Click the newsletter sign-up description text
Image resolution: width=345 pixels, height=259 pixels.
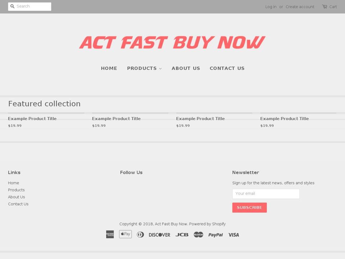click(x=273, y=183)
